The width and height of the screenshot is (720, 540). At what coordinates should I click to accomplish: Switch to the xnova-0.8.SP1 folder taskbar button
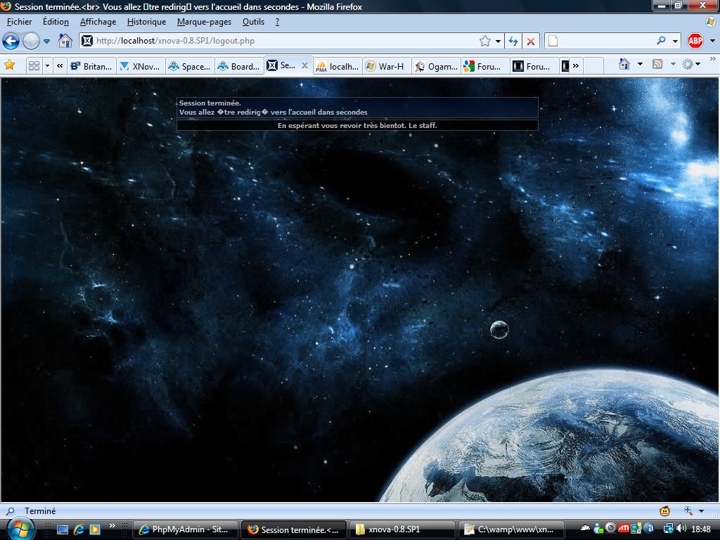401,529
